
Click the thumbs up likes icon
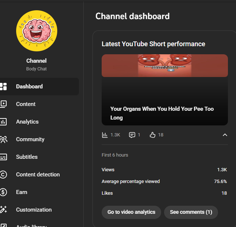click(x=153, y=135)
